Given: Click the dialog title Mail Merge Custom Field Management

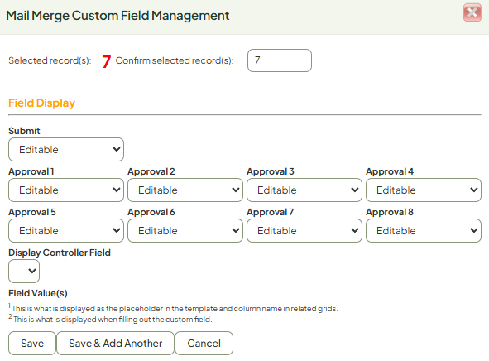Looking at the screenshot, I should pyautogui.click(x=117, y=16).
